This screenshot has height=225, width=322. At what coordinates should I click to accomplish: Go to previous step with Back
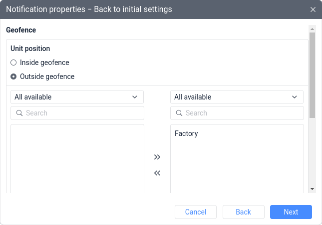(243, 212)
